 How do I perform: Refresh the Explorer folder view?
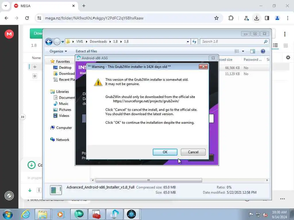point(194,42)
